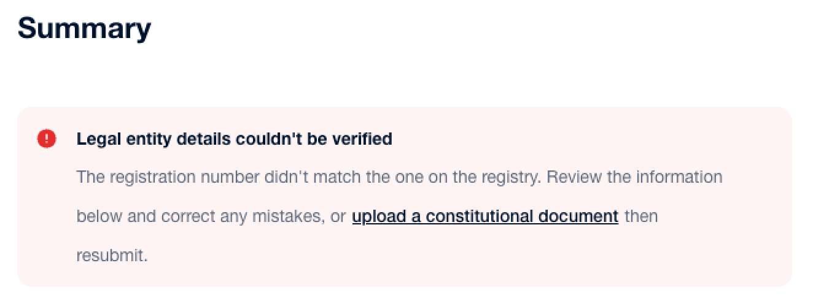This screenshot has height=298, width=813.
Task: Open the "upload a constitutional document" link
Action: point(484,216)
